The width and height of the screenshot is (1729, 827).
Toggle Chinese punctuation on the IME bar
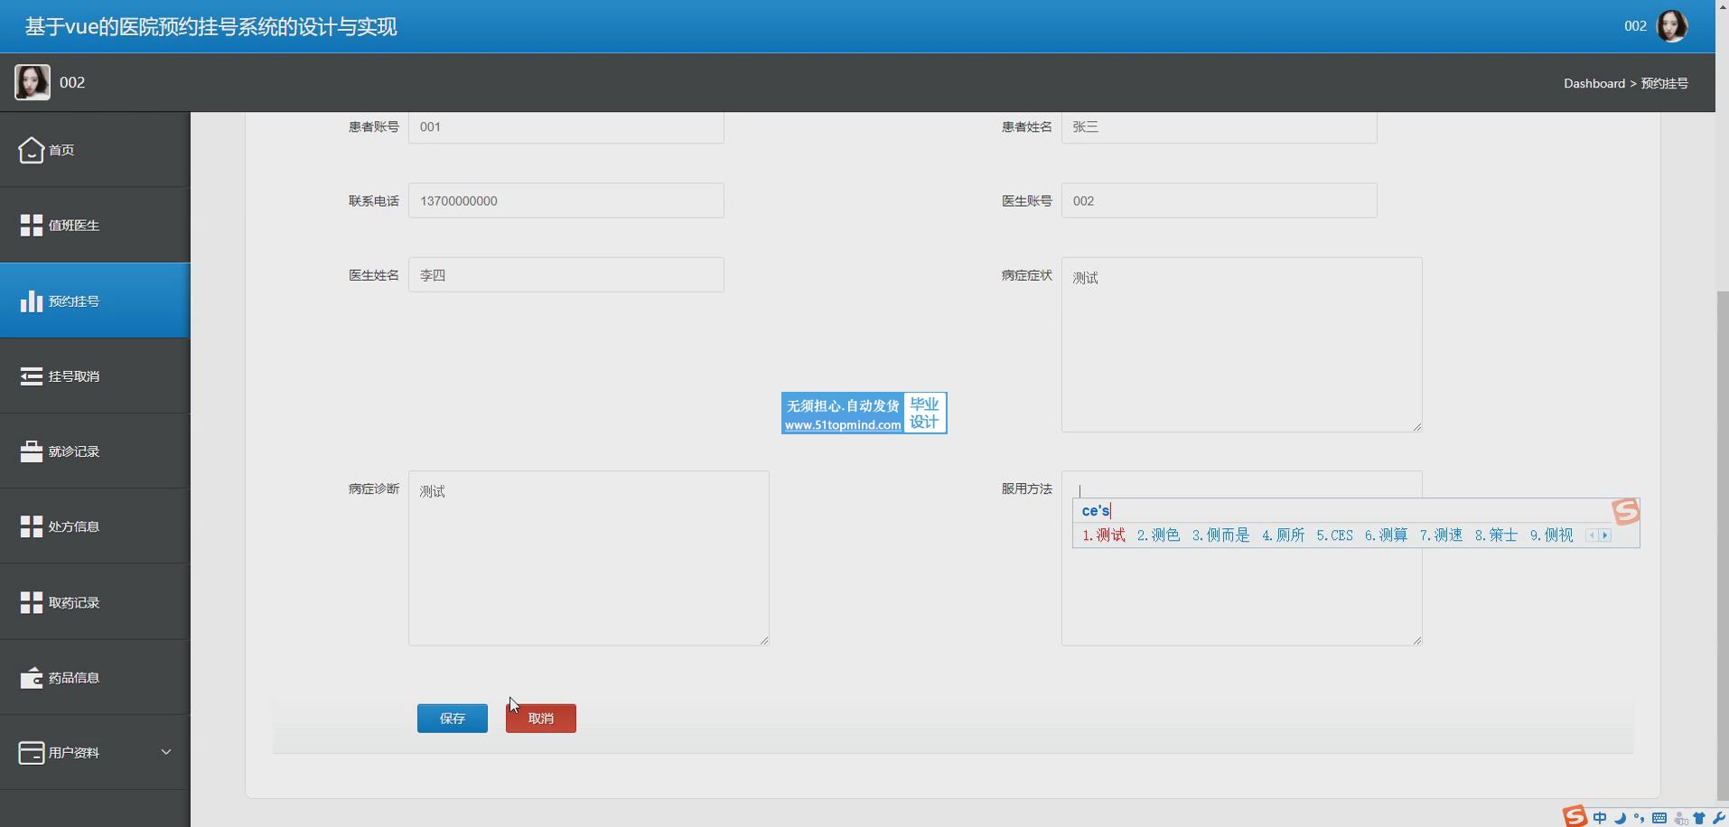[1639, 818]
